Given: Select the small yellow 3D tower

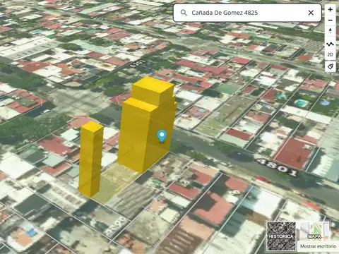Looking at the screenshot, I should [x=91, y=159].
